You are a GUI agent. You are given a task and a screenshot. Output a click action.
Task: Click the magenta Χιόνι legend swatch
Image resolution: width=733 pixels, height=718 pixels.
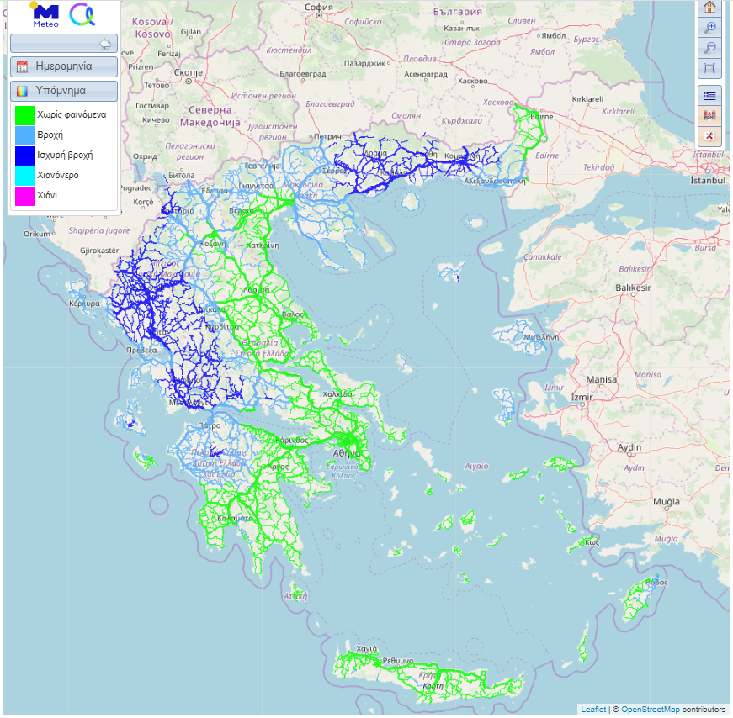(x=24, y=195)
